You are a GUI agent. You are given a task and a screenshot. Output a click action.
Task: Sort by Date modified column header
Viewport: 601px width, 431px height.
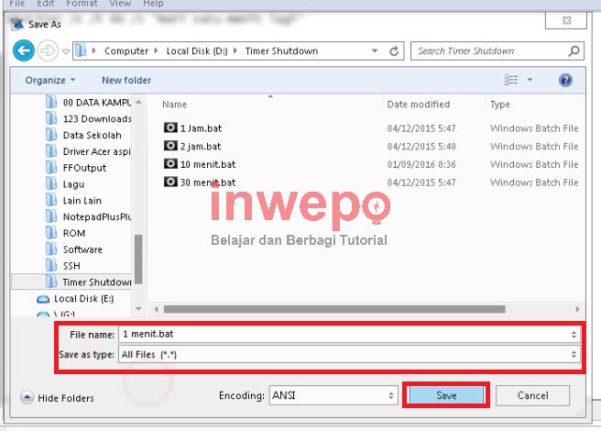click(418, 105)
